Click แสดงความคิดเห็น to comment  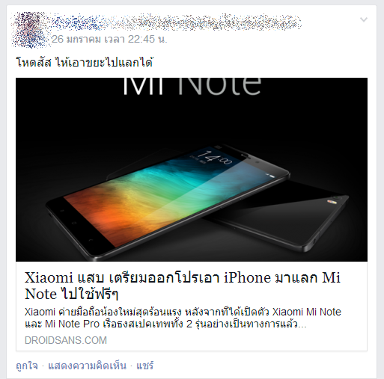point(87,366)
